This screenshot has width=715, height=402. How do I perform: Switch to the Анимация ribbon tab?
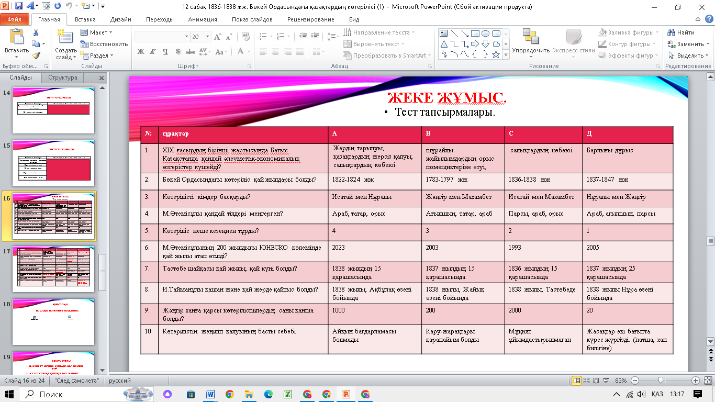[203, 19]
